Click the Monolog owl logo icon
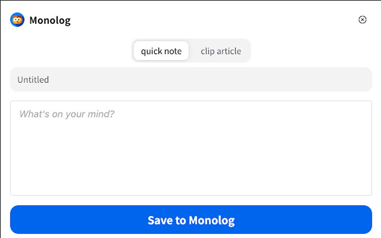This screenshot has height=238, width=381. tap(17, 20)
